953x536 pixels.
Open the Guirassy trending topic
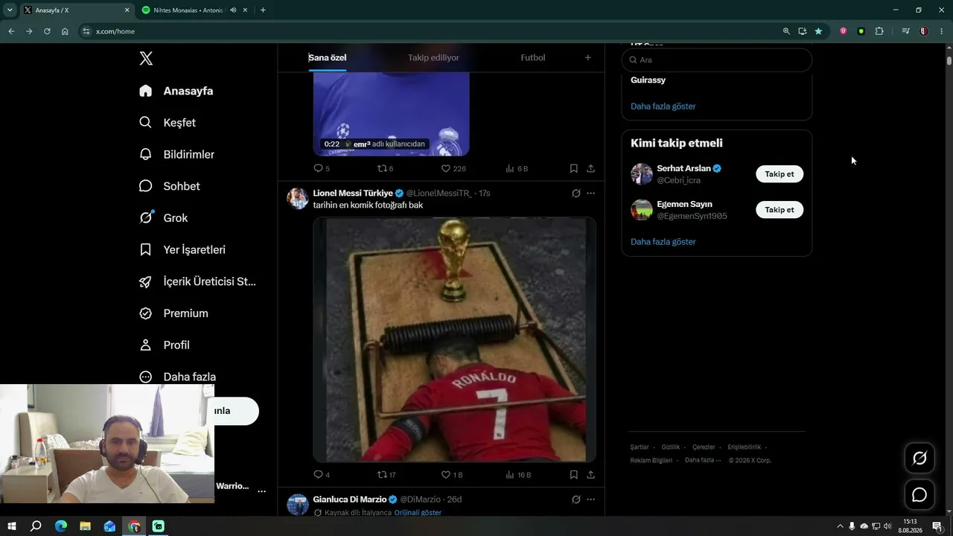click(x=648, y=80)
